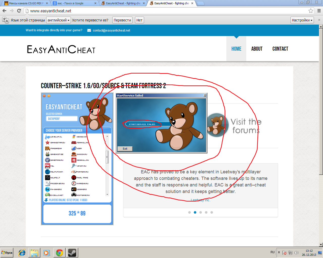The width and height of the screenshot is (323, 258).
Task: Choose the OnMoon.ru logo
Action: coord(74,154)
